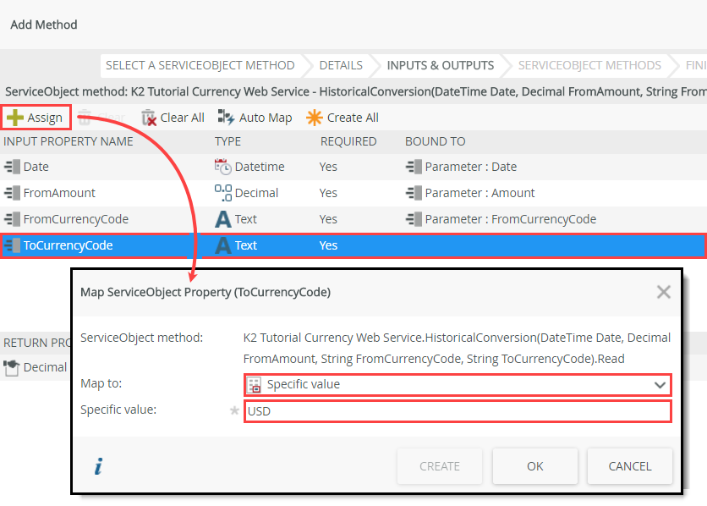707x506 pixels.
Task: Click the Input Property Name column header
Action: pos(69,141)
